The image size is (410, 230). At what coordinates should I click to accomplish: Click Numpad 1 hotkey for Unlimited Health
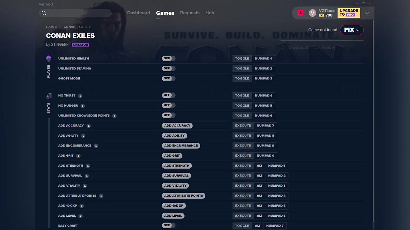(263, 59)
